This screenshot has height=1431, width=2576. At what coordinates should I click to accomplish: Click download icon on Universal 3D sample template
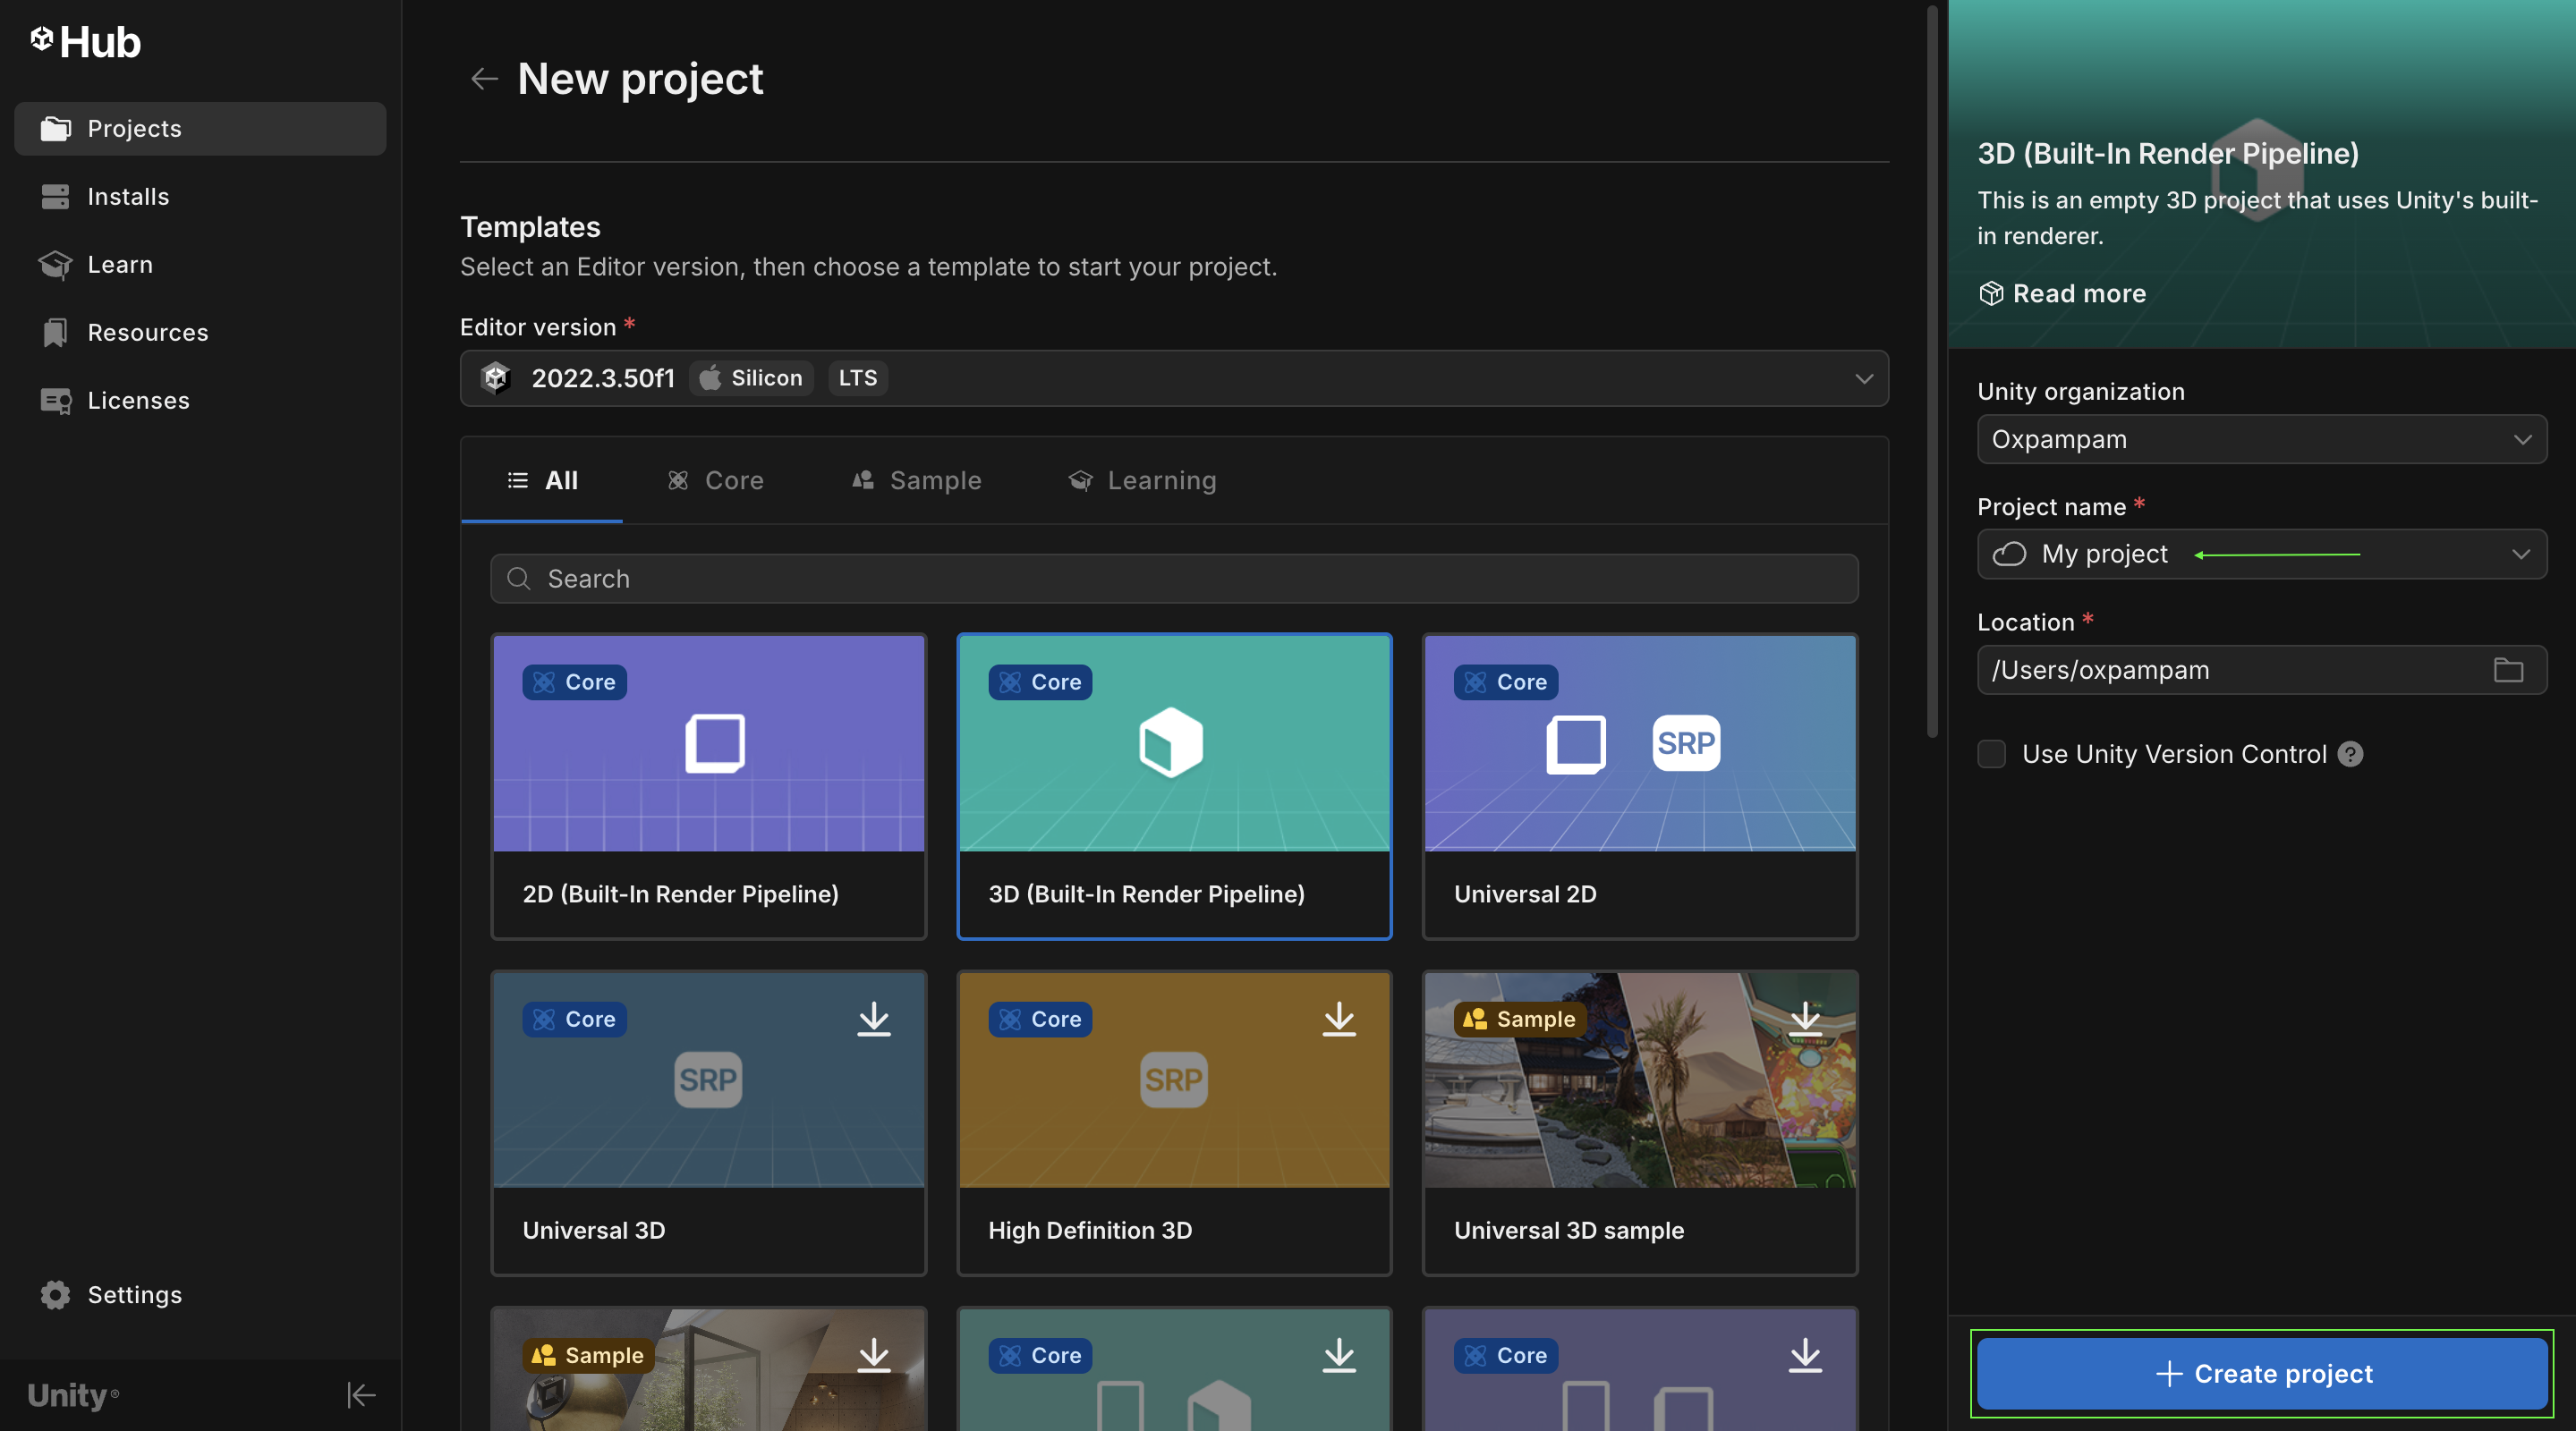[x=1804, y=1019]
